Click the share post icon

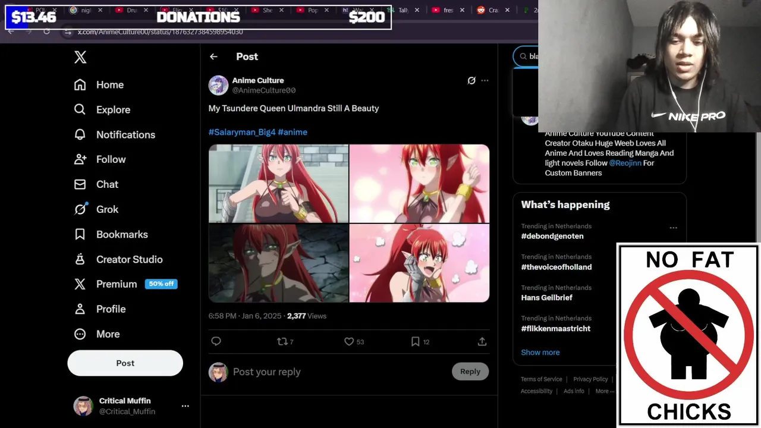pos(482,341)
